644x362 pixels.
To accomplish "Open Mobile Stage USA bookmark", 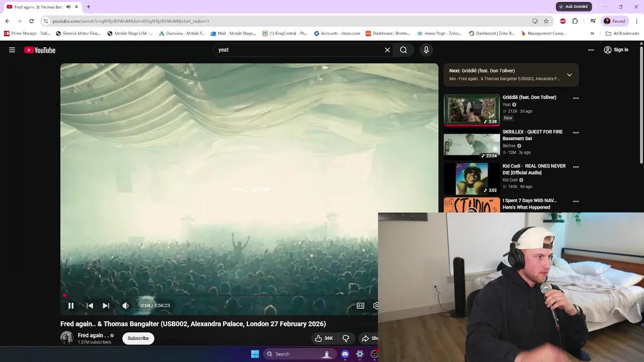I will point(130,34).
